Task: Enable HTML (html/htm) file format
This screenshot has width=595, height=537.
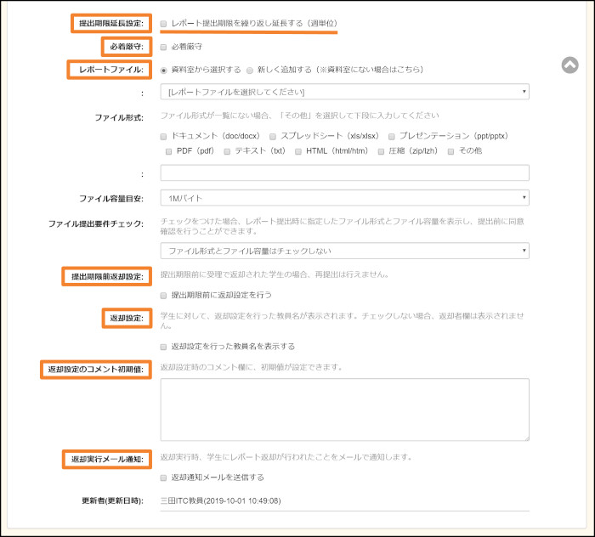Action: click(298, 151)
